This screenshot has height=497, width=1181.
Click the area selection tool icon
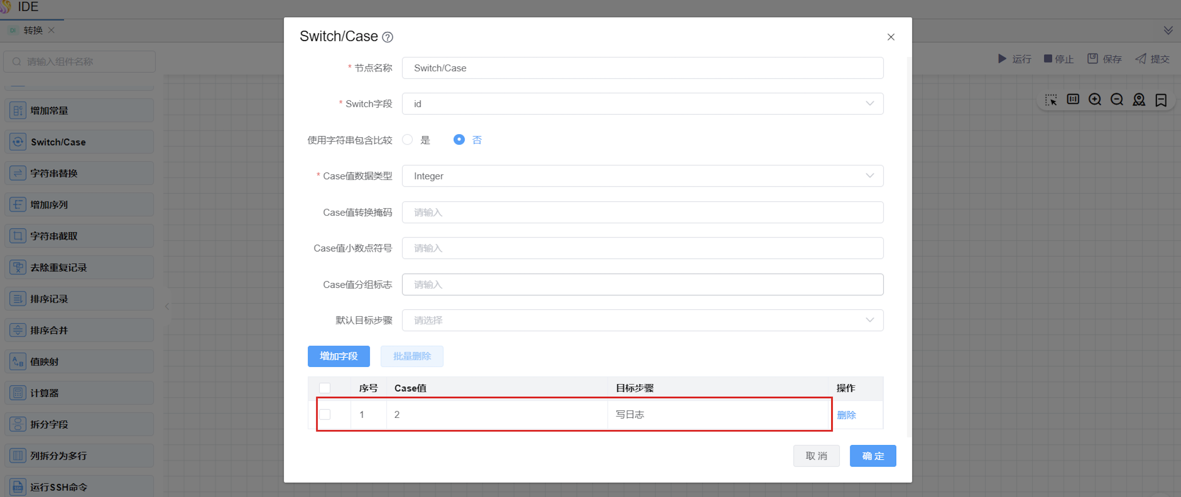coord(1051,99)
